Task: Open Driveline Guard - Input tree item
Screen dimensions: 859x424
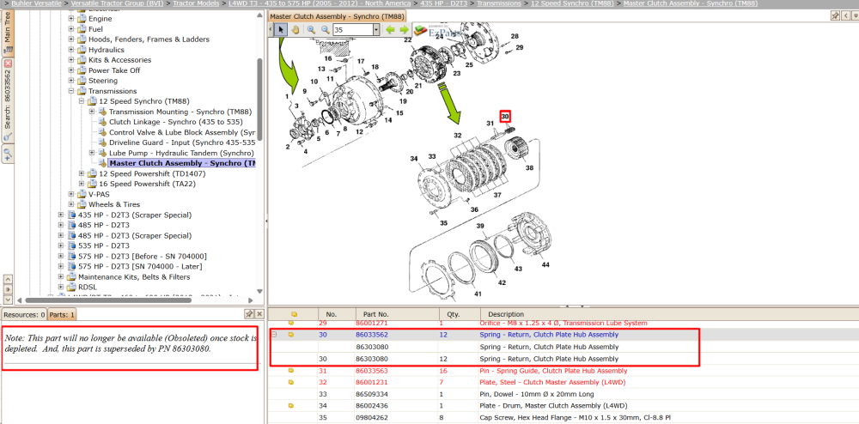Action: pos(182,142)
